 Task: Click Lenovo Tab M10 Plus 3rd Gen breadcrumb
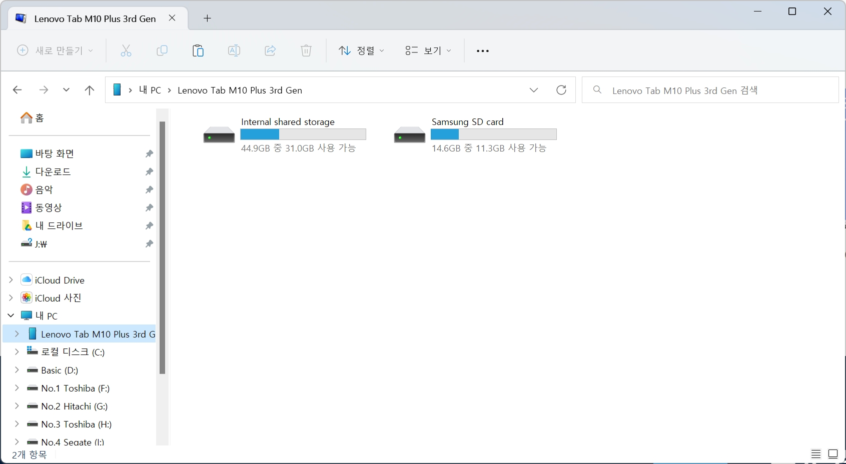coord(240,90)
